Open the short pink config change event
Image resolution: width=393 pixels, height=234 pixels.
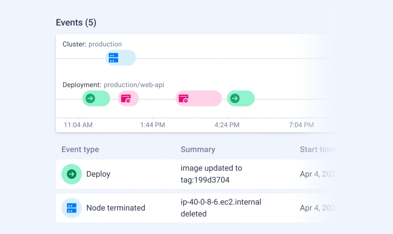pyautogui.click(x=126, y=99)
